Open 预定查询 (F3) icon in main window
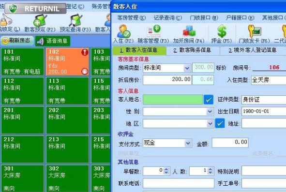Screen dimensions: 286x192 tap(75, 20)
